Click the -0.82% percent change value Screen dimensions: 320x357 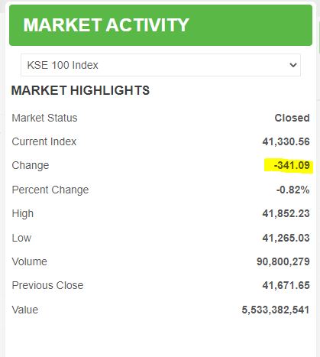coord(293,190)
